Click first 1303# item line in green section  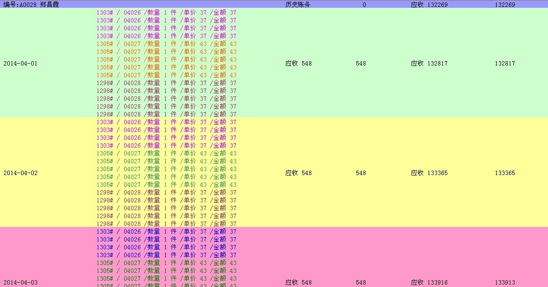tap(166, 13)
